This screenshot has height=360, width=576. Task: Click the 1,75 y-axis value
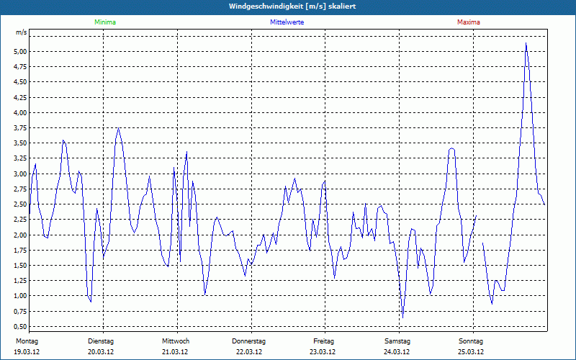[x=21, y=250]
